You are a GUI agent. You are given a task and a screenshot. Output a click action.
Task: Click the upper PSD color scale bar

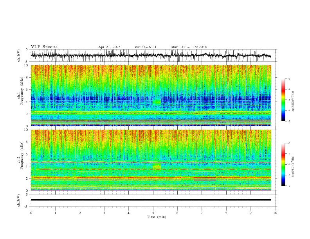point(283,100)
